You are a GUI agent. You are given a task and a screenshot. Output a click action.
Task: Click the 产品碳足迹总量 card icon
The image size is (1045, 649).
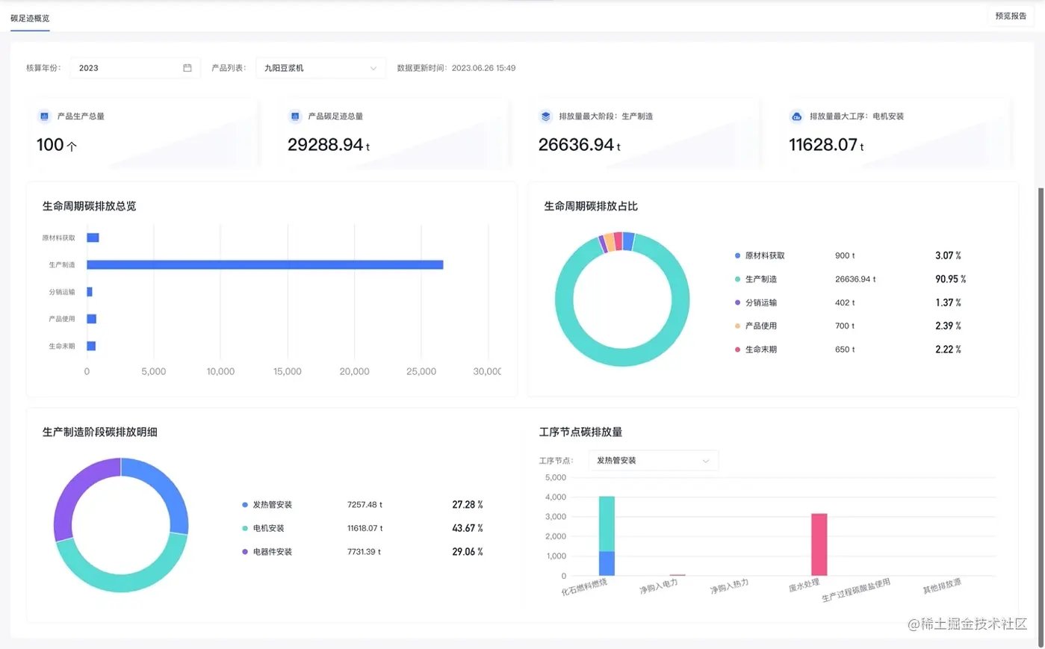[295, 117]
